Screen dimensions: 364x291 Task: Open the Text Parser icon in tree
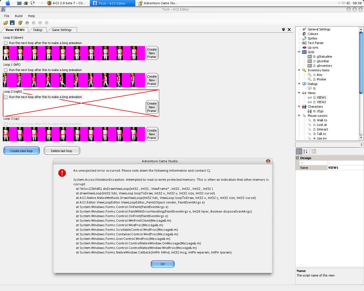coord(304,43)
